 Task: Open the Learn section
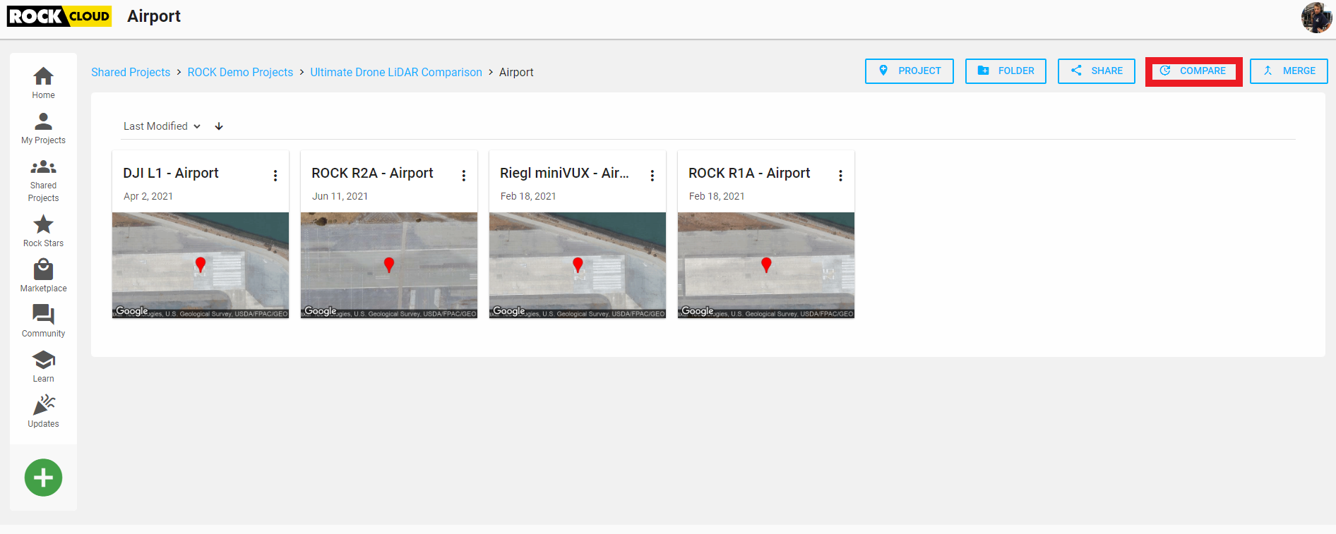pyautogui.click(x=43, y=366)
